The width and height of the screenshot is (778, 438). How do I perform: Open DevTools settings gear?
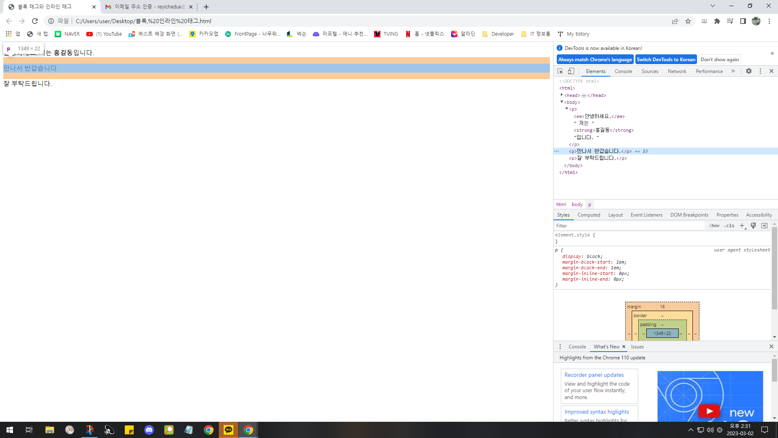[x=749, y=71]
